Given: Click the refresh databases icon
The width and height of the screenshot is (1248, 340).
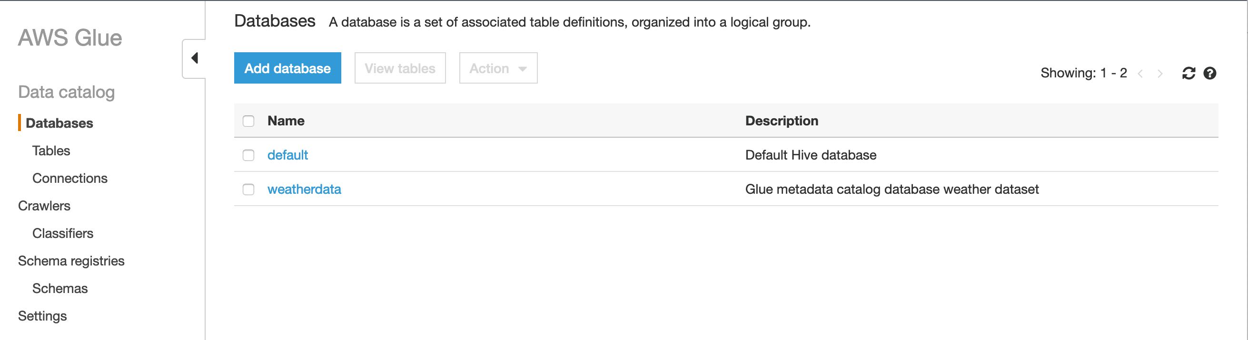Looking at the screenshot, I should tap(1189, 73).
